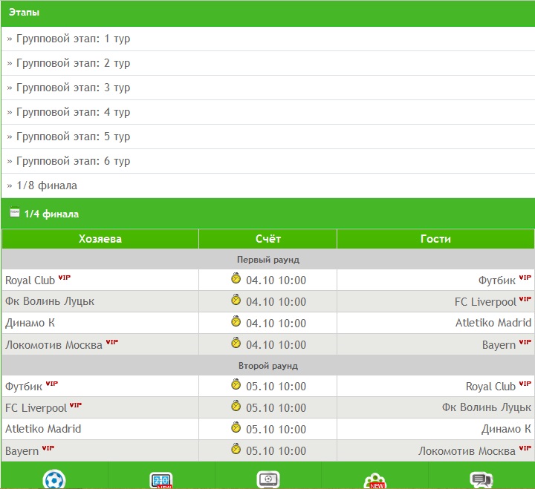Click the Гости column header

(435, 239)
